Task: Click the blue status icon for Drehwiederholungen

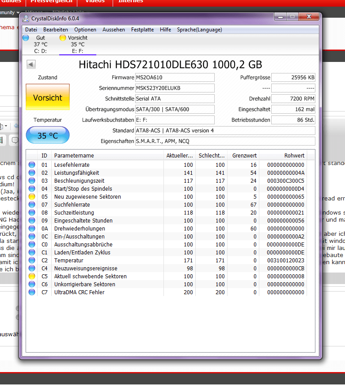Action: 32,228
